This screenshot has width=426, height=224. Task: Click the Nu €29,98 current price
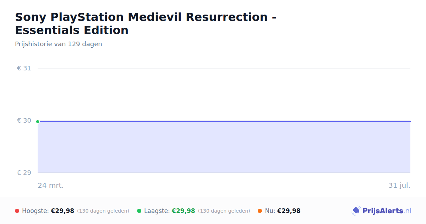click(289, 211)
